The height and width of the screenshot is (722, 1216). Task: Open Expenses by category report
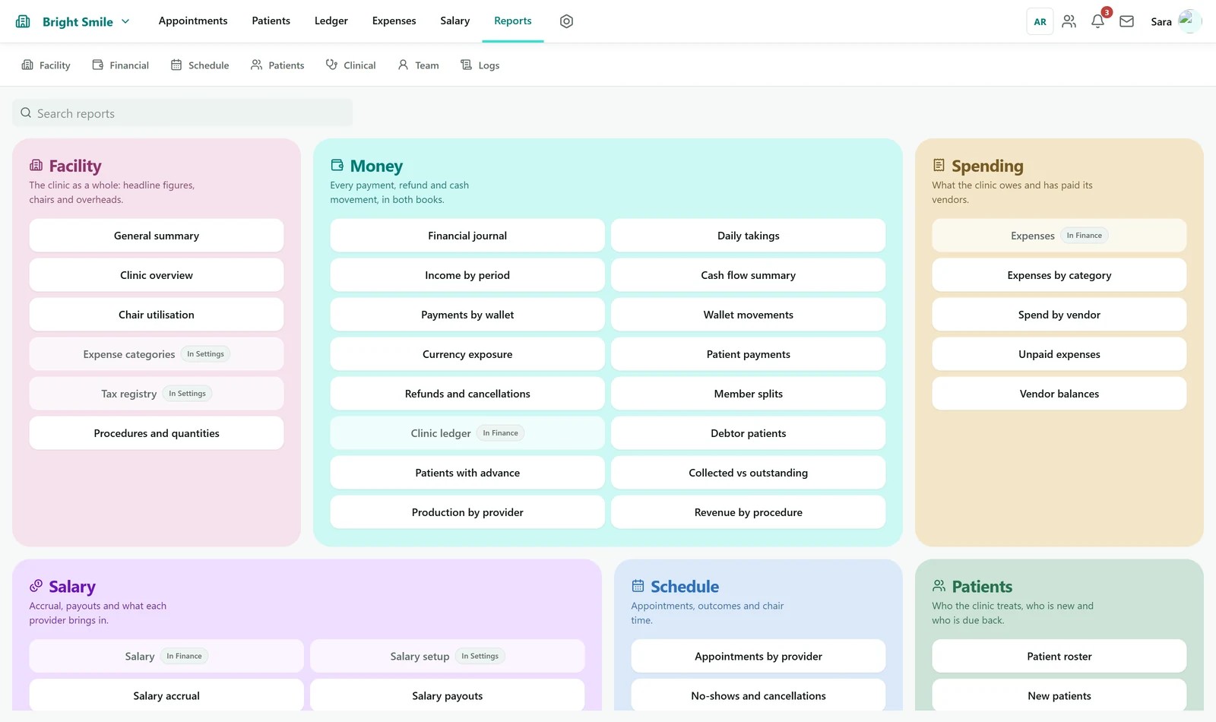point(1059,275)
